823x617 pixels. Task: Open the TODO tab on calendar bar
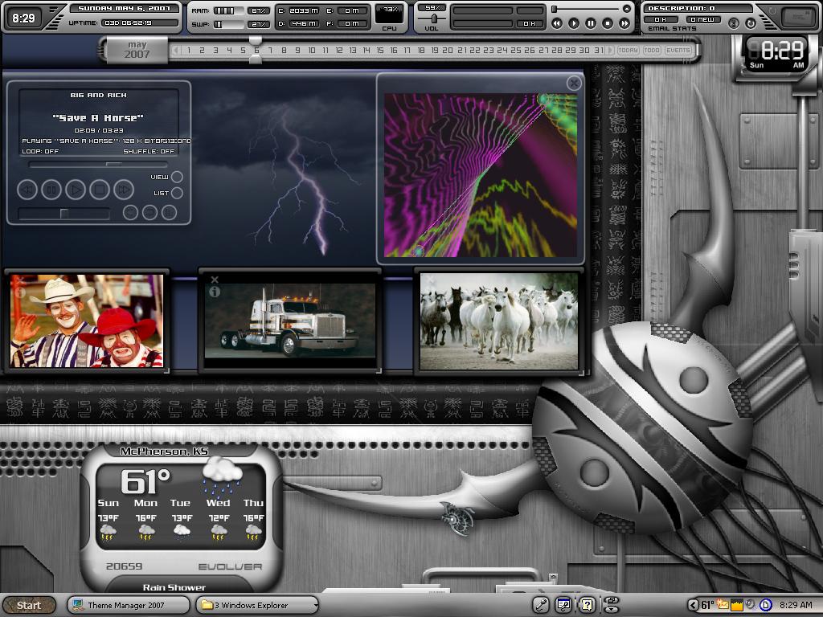(651, 51)
